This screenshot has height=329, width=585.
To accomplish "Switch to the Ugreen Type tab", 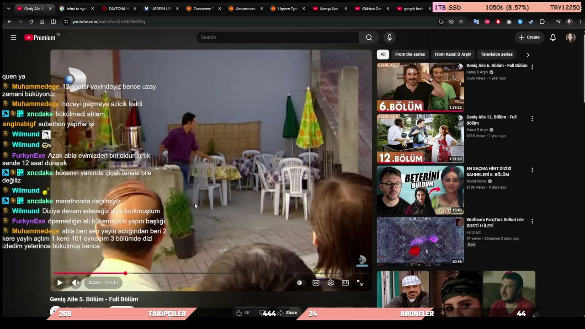I will [x=288, y=9].
